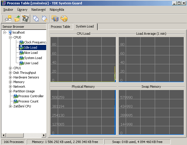Expand the CPU1 tree node
Screen dimensions: 187x145
pos(11,68)
